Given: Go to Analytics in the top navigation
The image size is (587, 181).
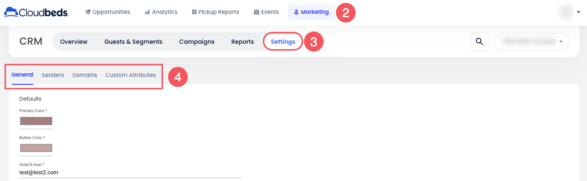Looking at the screenshot, I should tap(161, 12).
